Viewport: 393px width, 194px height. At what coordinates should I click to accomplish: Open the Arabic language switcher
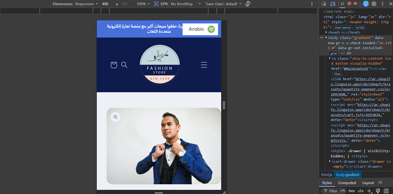pos(200,29)
